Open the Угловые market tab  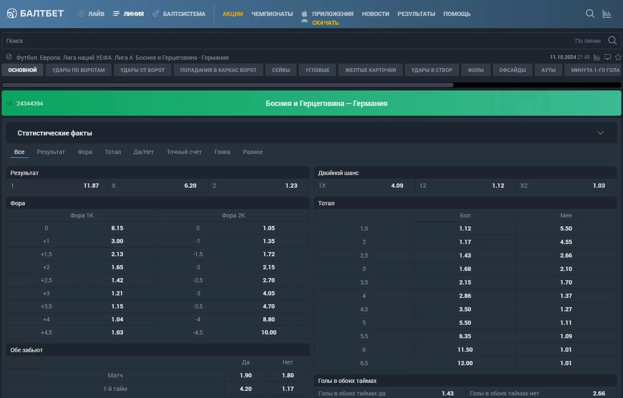pyautogui.click(x=317, y=70)
